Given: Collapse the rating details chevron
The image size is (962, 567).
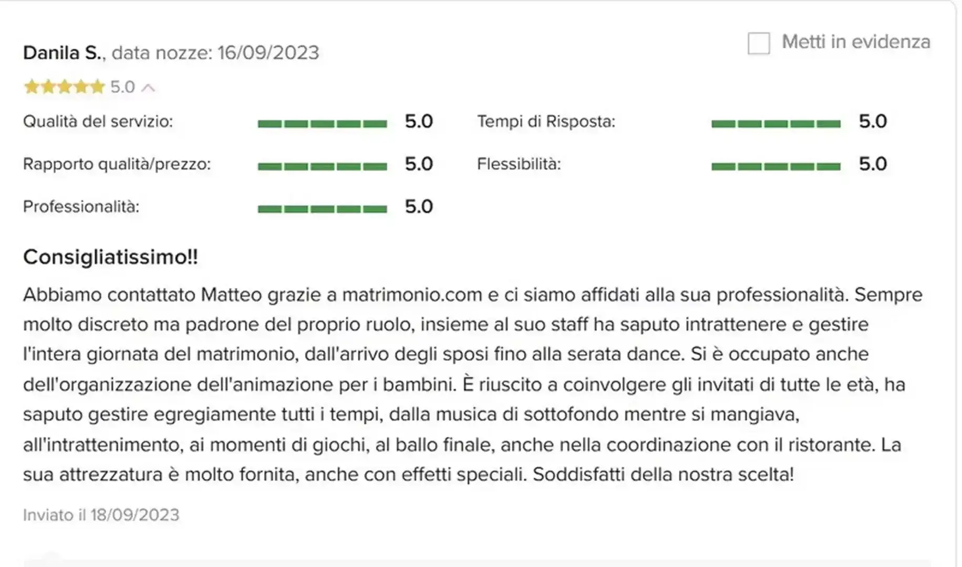Looking at the screenshot, I should (149, 88).
